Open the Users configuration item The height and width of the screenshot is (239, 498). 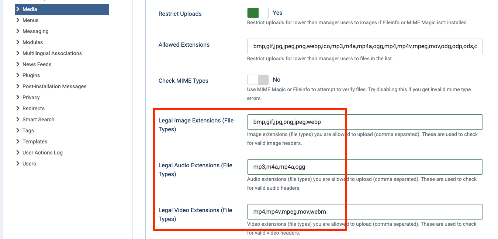pyautogui.click(x=29, y=164)
